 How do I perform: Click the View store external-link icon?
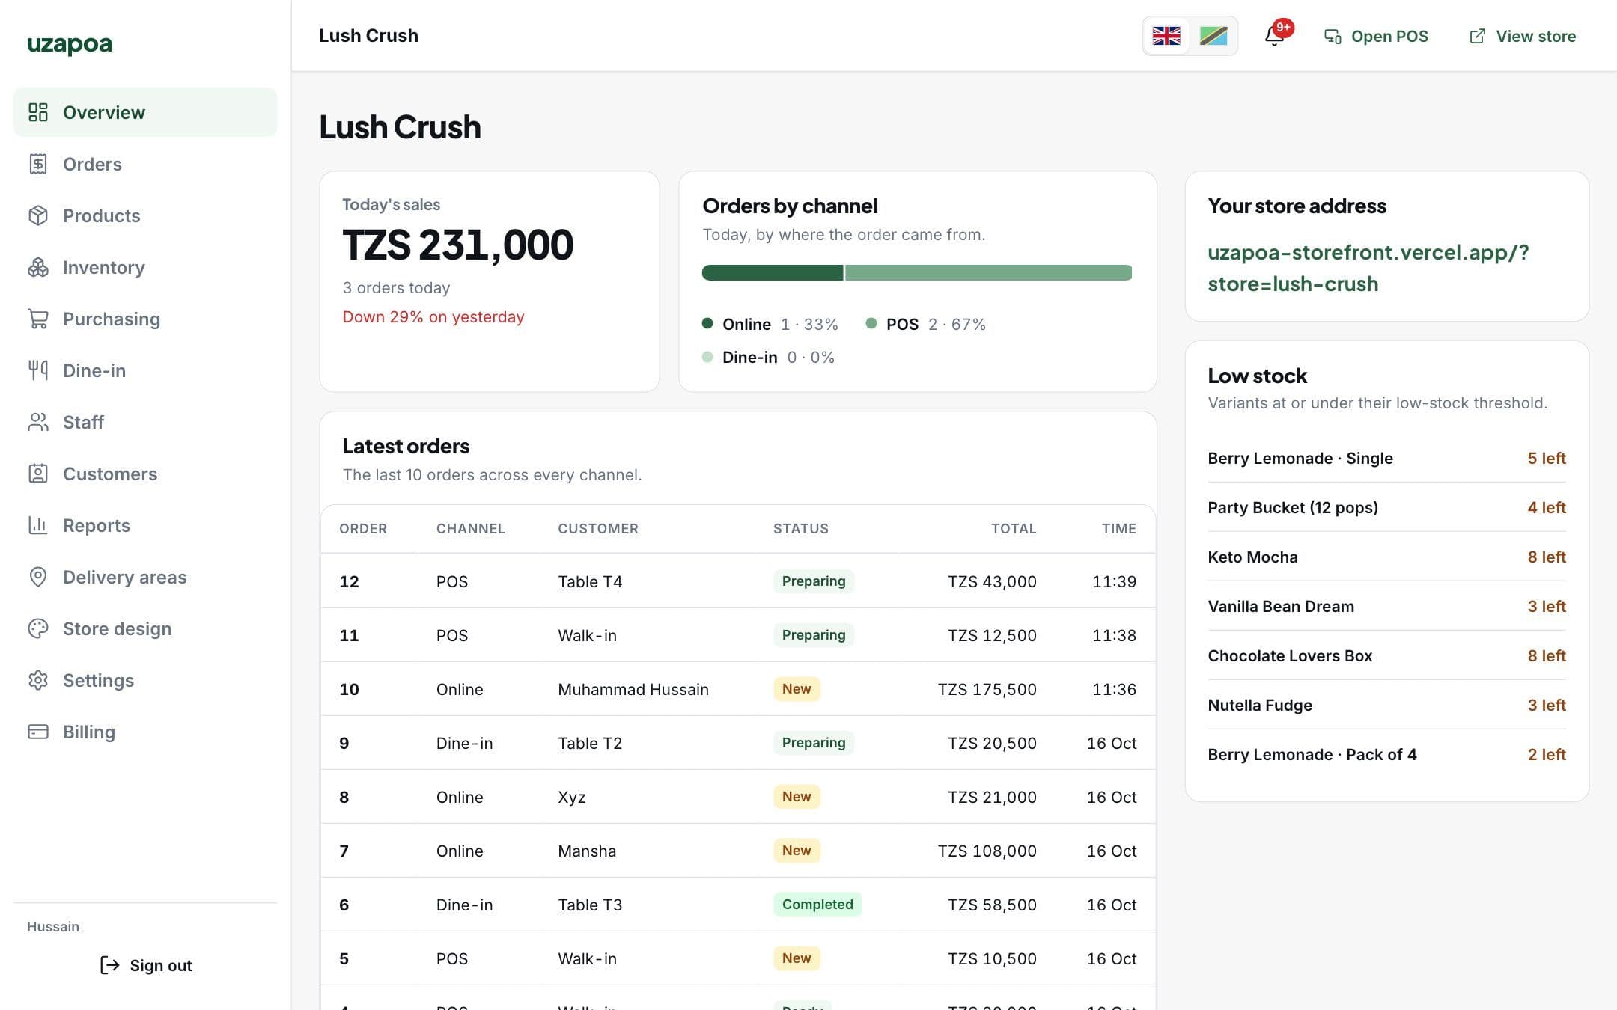click(x=1478, y=36)
